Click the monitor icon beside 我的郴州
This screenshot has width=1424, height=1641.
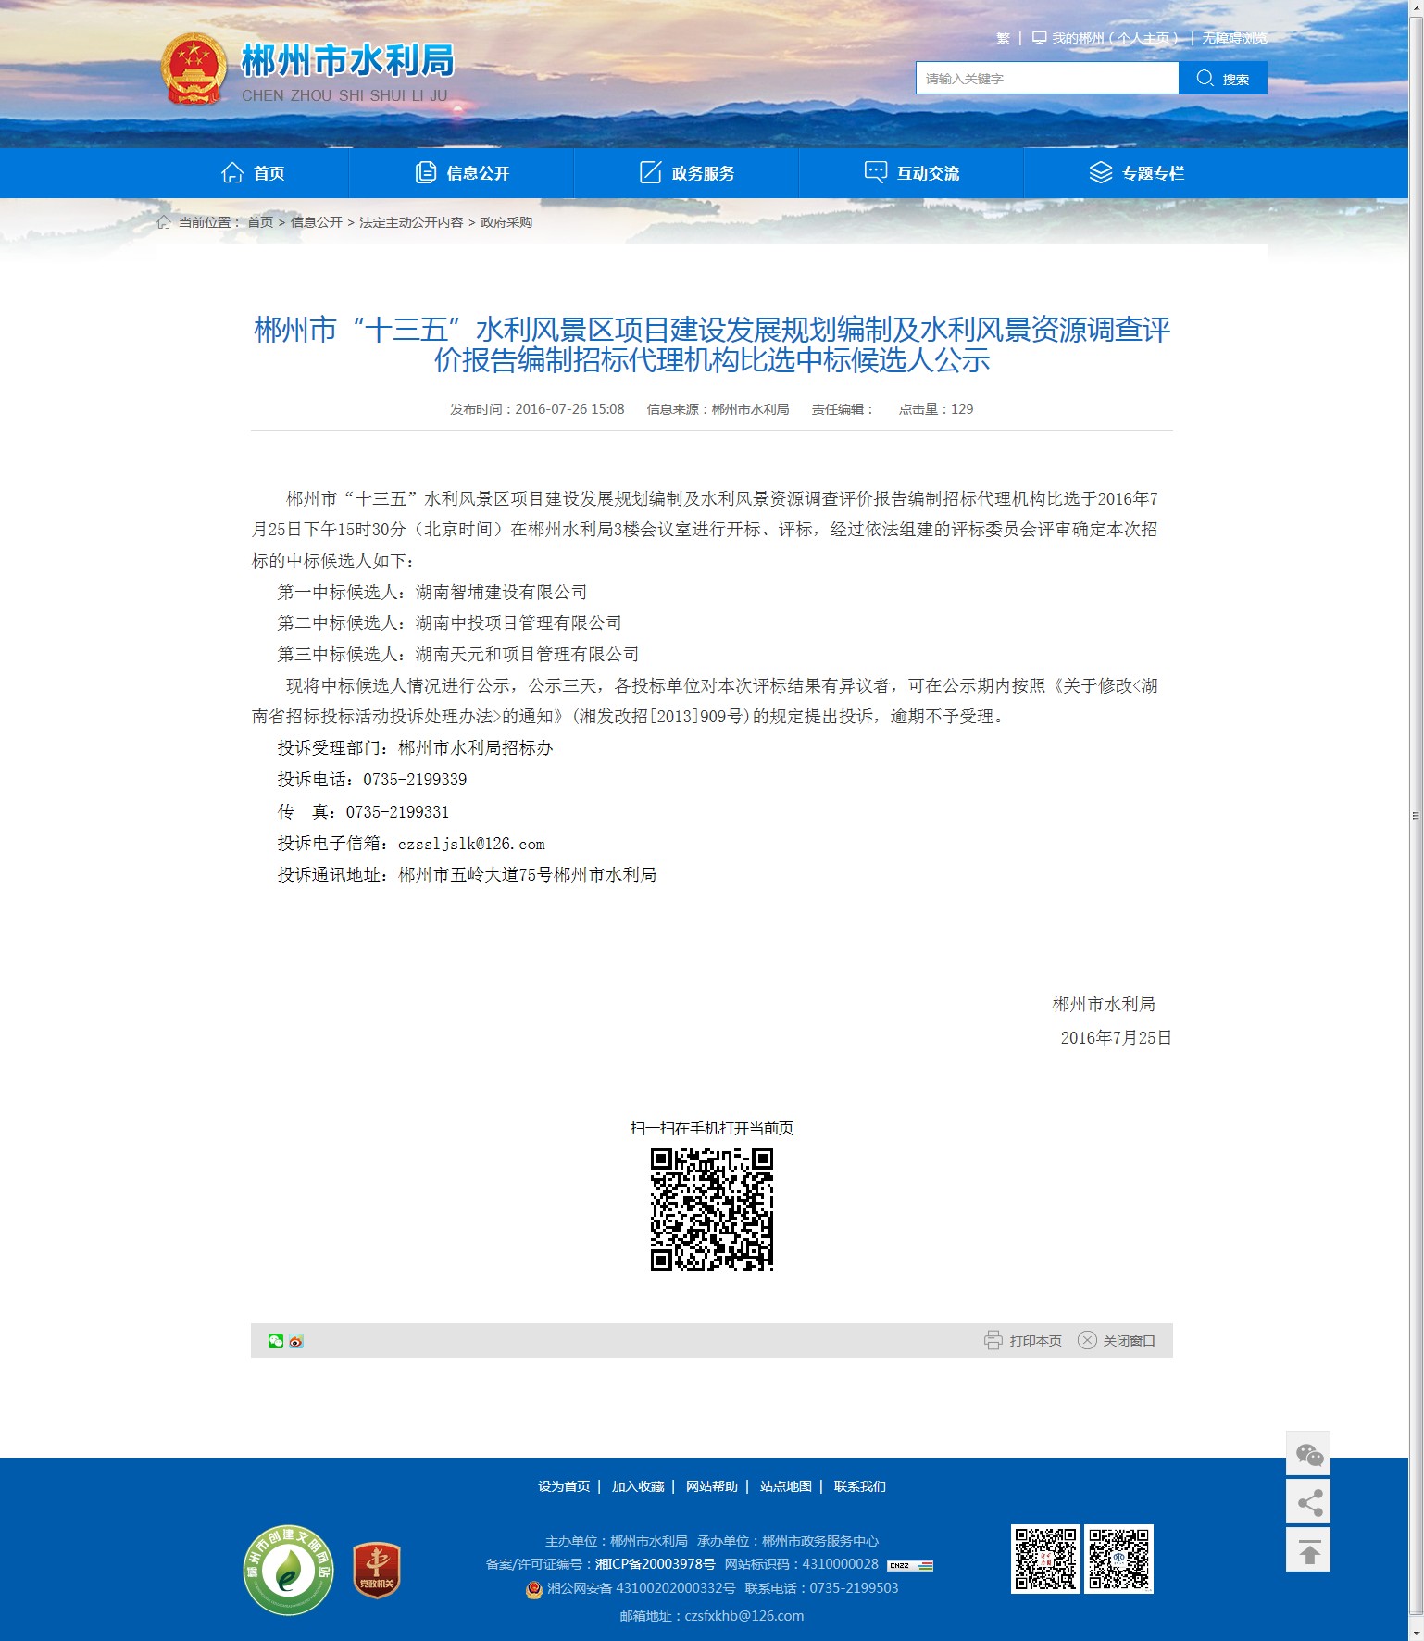pos(1040,38)
